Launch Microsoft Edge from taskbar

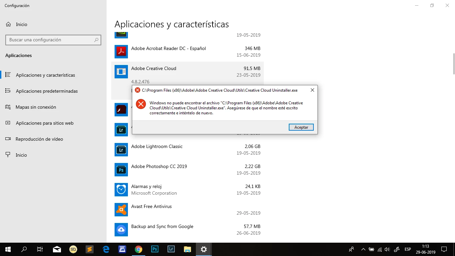click(106, 249)
